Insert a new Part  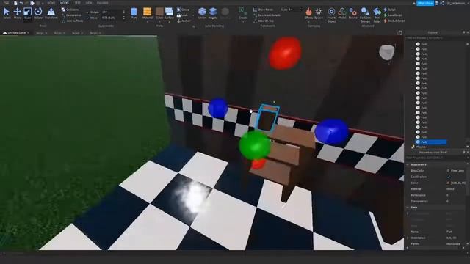click(x=134, y=12)
